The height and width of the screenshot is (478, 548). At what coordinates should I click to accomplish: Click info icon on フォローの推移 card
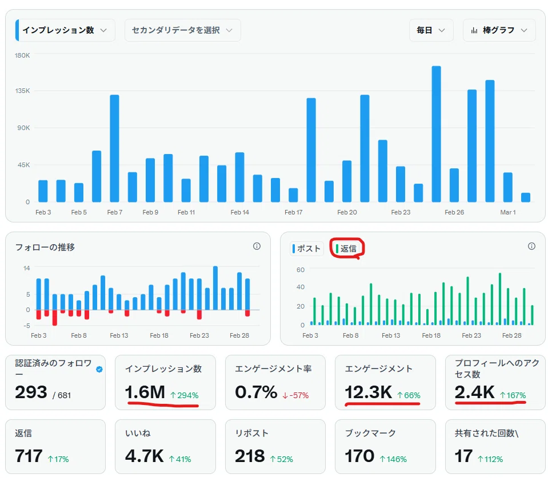tap(257, 246)
